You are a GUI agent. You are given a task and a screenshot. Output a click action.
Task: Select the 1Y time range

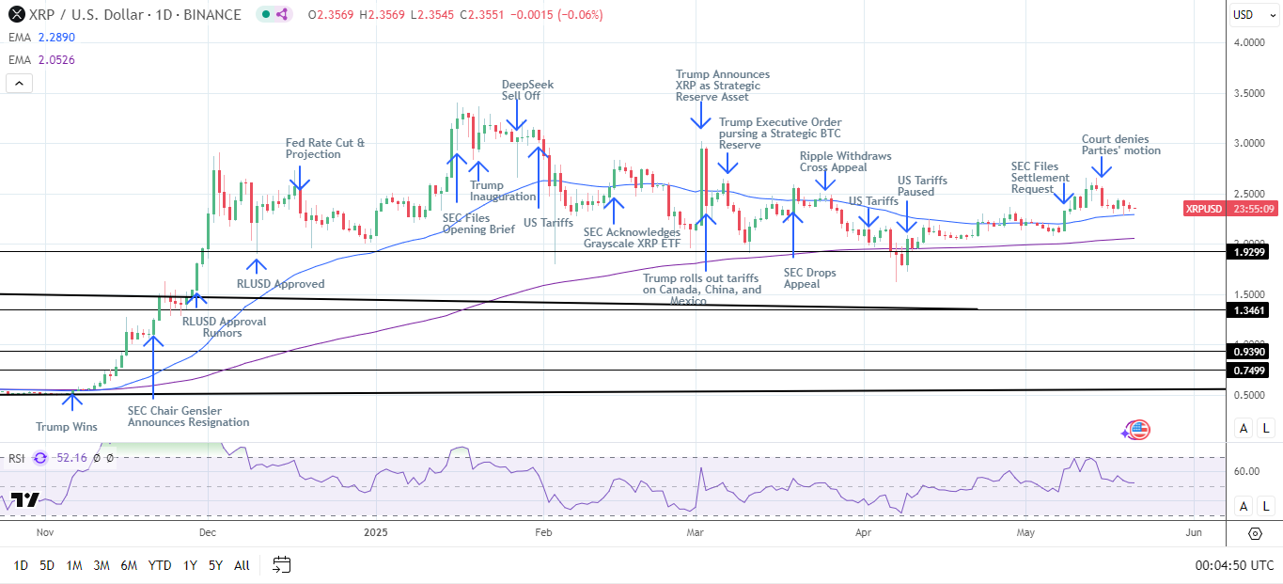click(x=190, y=565)
